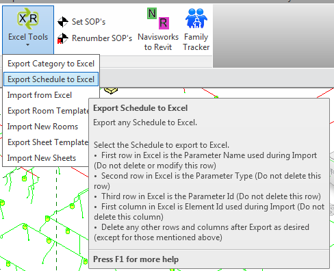The height and width of the screenshot is (271, 334).
Task: Click the Excel Tools dropdown arrow
Action: click(27, 45)
